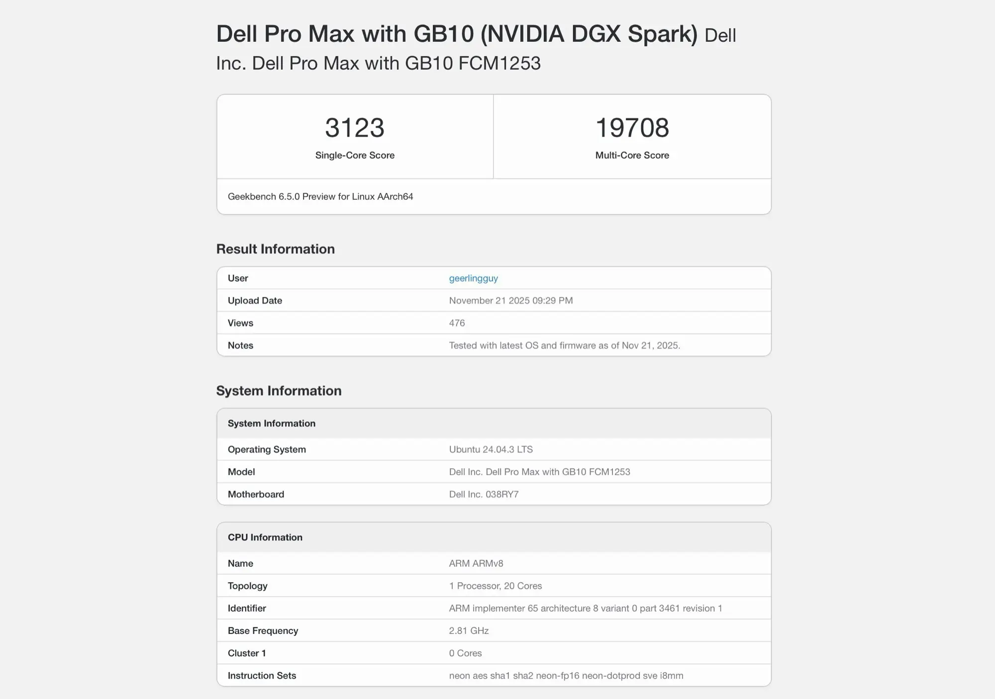Select the ARM implementer 65 identifier value
Viewport: 995px width, 699px height.
coord(586,608)
